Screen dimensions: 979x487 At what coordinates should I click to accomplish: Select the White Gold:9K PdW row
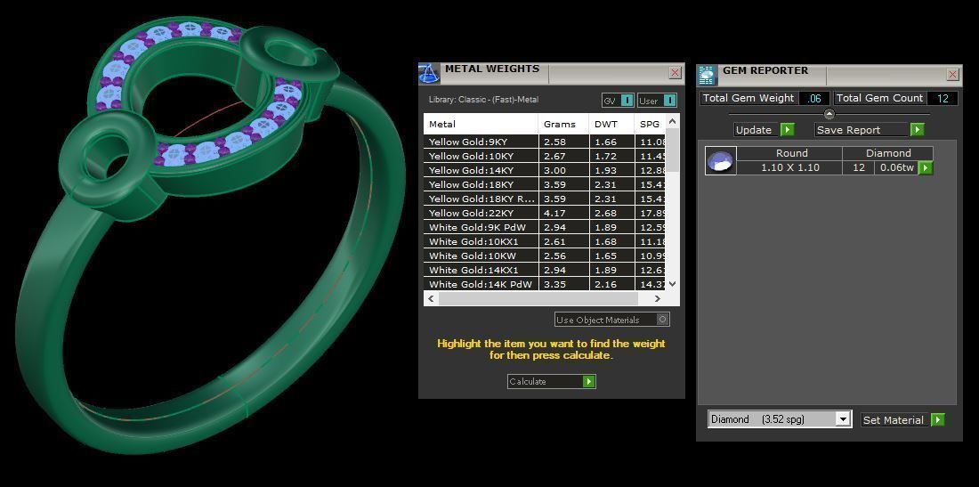click(545, 227)
